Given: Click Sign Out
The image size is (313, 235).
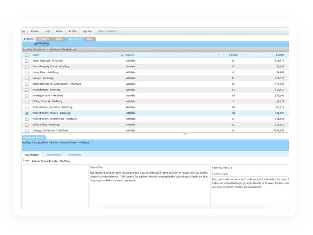Looking at the screenshot, I should (x=87, y=31).
